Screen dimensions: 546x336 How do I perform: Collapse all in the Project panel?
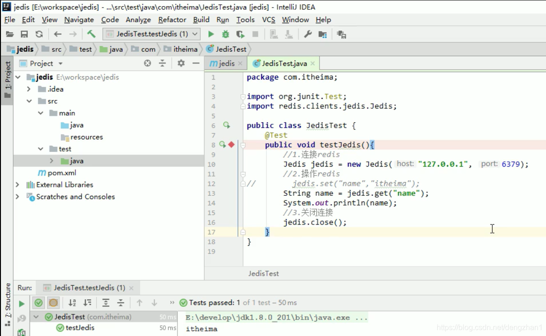click(162, 63)
